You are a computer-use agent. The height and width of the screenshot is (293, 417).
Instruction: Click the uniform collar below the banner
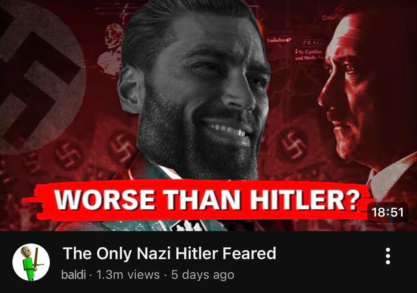(187, 225)
